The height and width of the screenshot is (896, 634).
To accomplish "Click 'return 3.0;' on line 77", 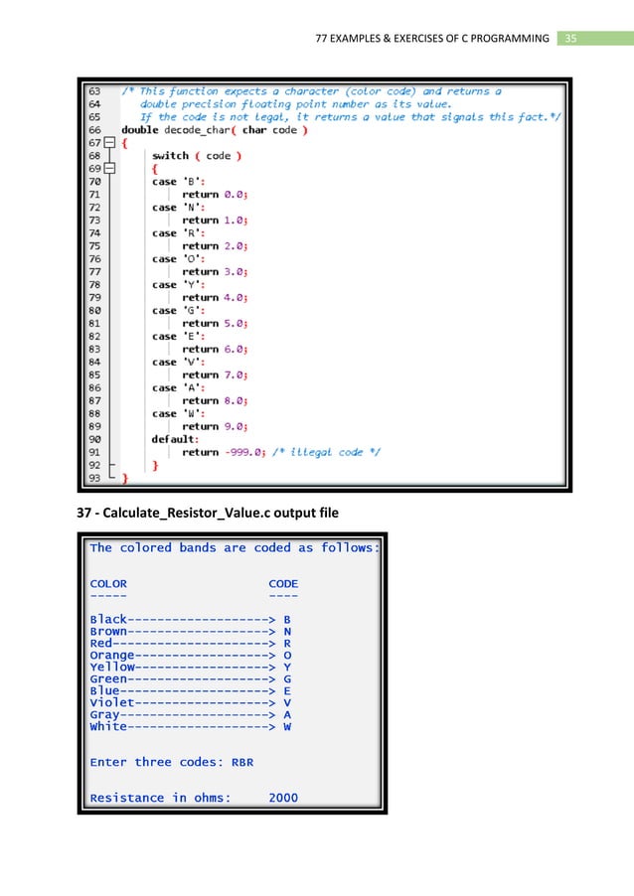I will (x=215, y=271).
